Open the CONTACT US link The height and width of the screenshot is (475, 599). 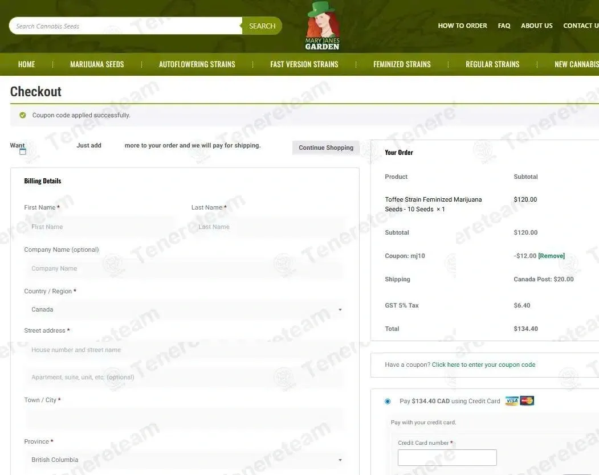coord(581,26)
